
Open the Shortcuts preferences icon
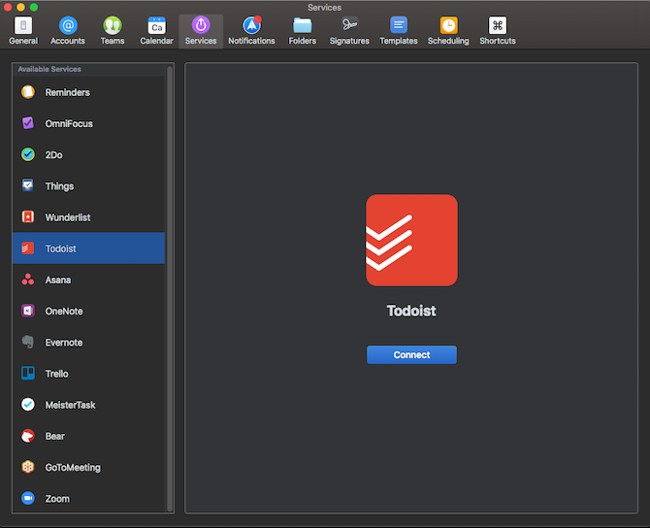[498, 25]
